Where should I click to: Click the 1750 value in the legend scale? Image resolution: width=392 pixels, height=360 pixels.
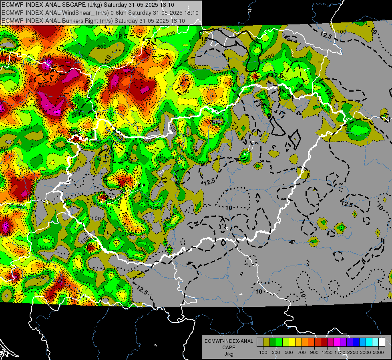[x=340, y=352]
